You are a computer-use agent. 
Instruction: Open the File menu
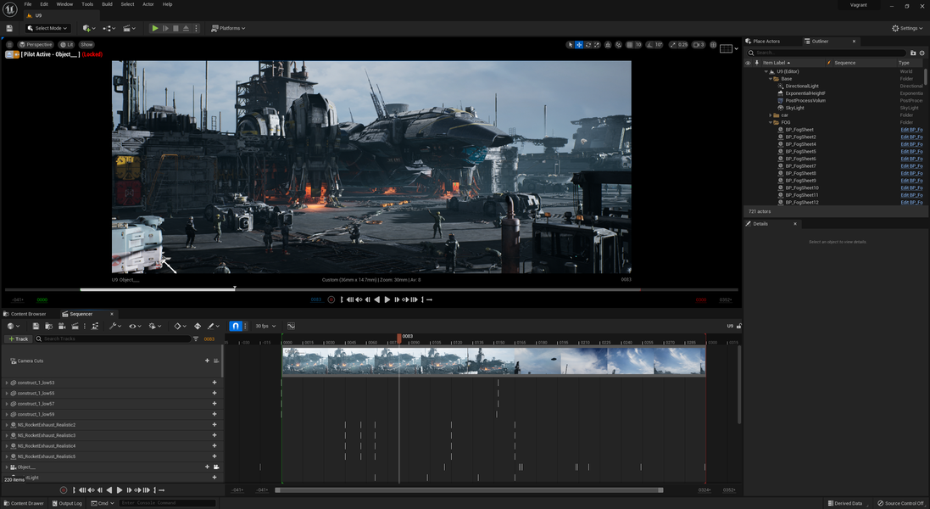tap(28, 4)
